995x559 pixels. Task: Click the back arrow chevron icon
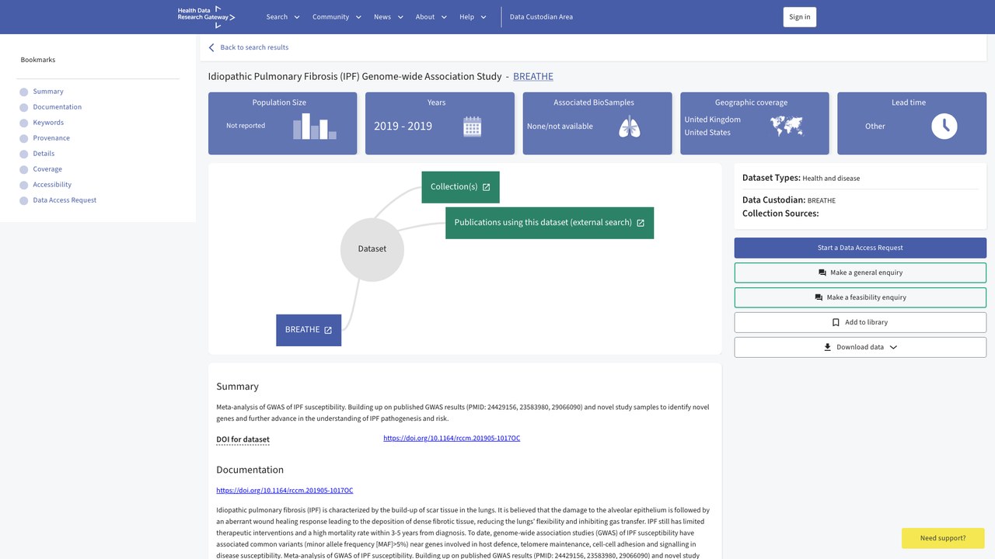coord(211,47)
